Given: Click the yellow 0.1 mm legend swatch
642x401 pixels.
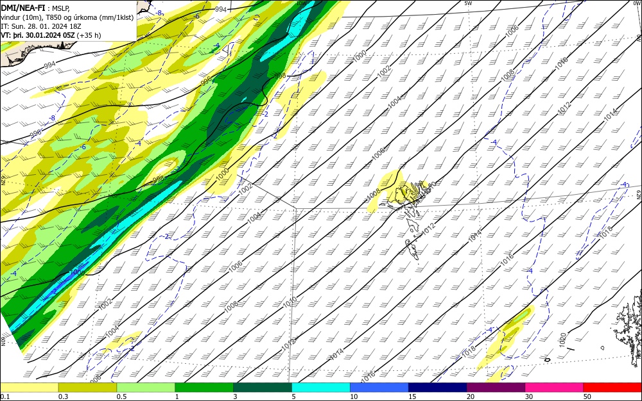Looking at the screenshot, I should tap(30, 388).
